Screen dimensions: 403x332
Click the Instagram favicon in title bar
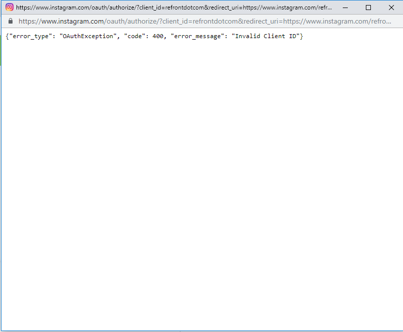tap(10, 7)
